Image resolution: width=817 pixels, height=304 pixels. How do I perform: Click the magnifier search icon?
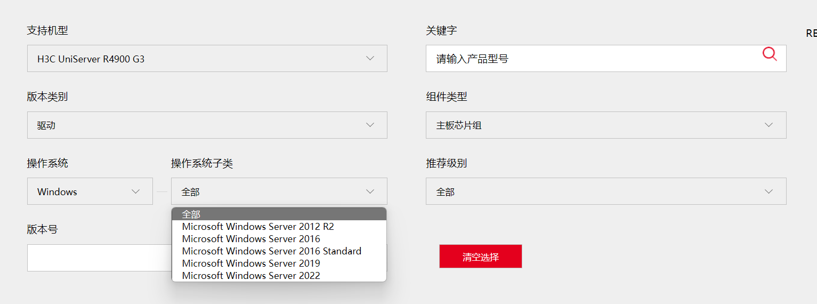770,54
